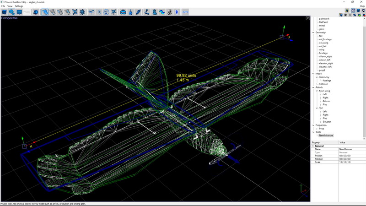This screenshot has height=206, width=366.
Task: Click the Physics toolbar button
Action: 27,12
